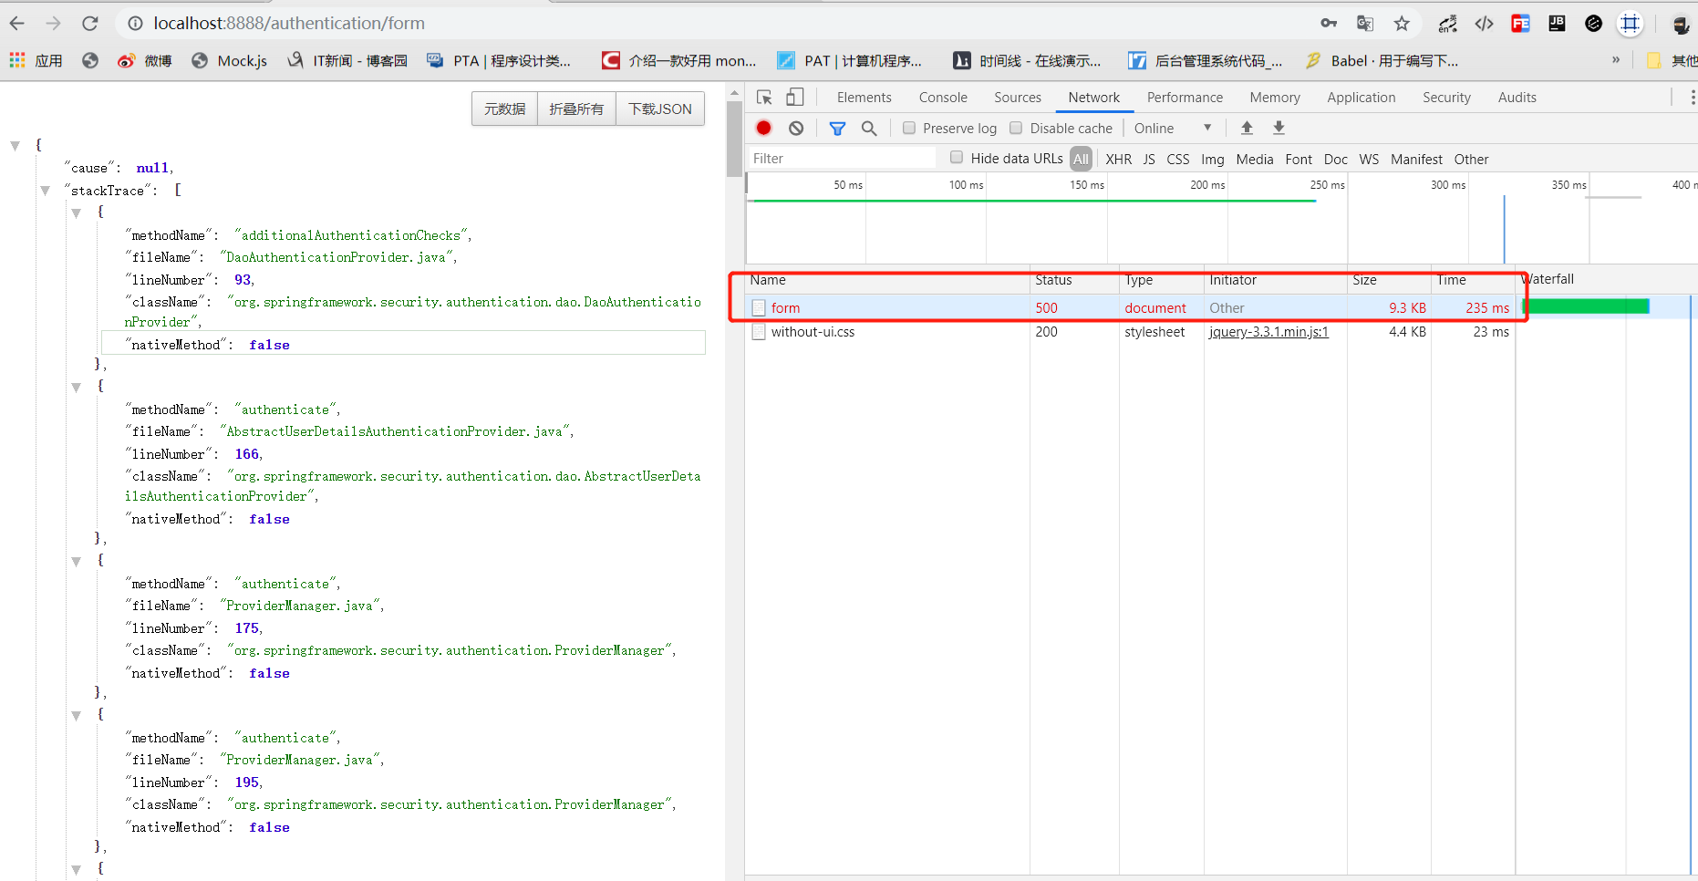The height and width of the screenshot is (881, 1698).
Task: Click the 折叠所有 collapse all button
Action: point(576,109)
